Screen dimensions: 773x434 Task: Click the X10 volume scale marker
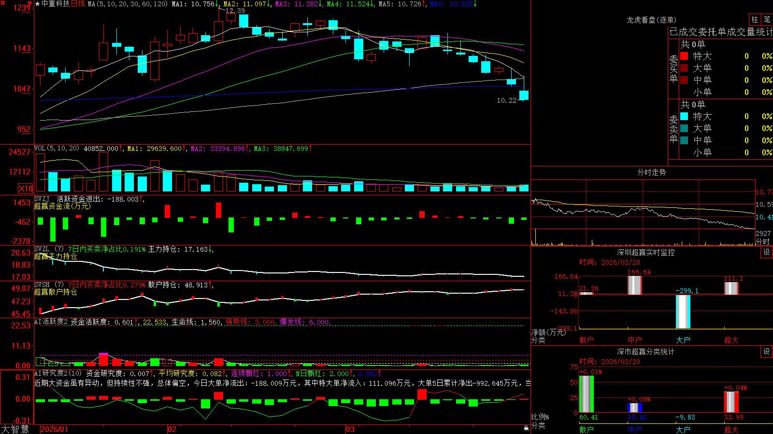(x=26, y=189)
